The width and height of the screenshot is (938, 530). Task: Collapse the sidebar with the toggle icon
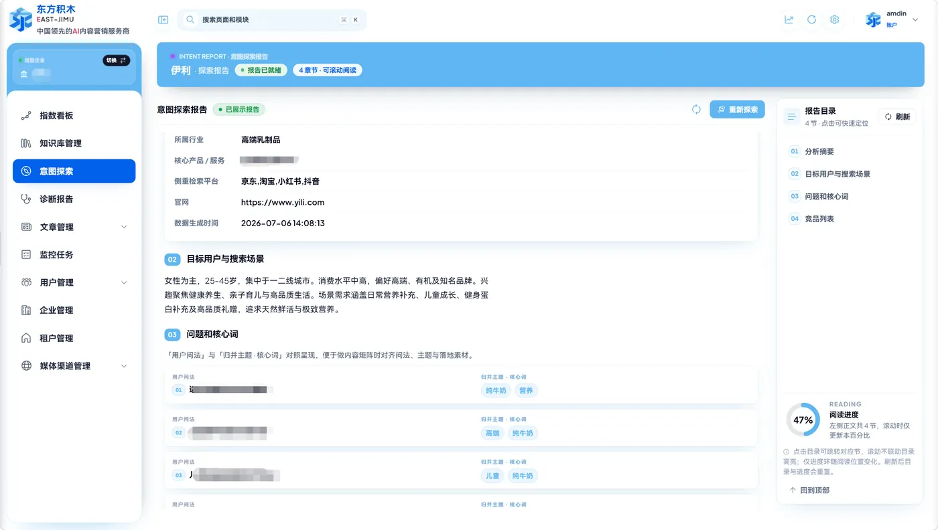163,20
